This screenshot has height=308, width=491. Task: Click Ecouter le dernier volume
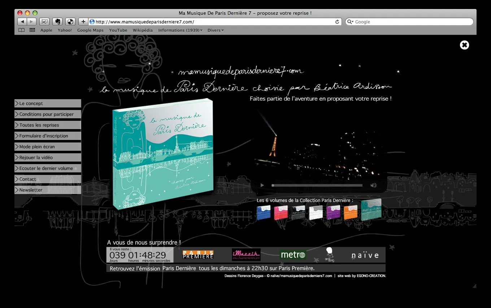48,168
